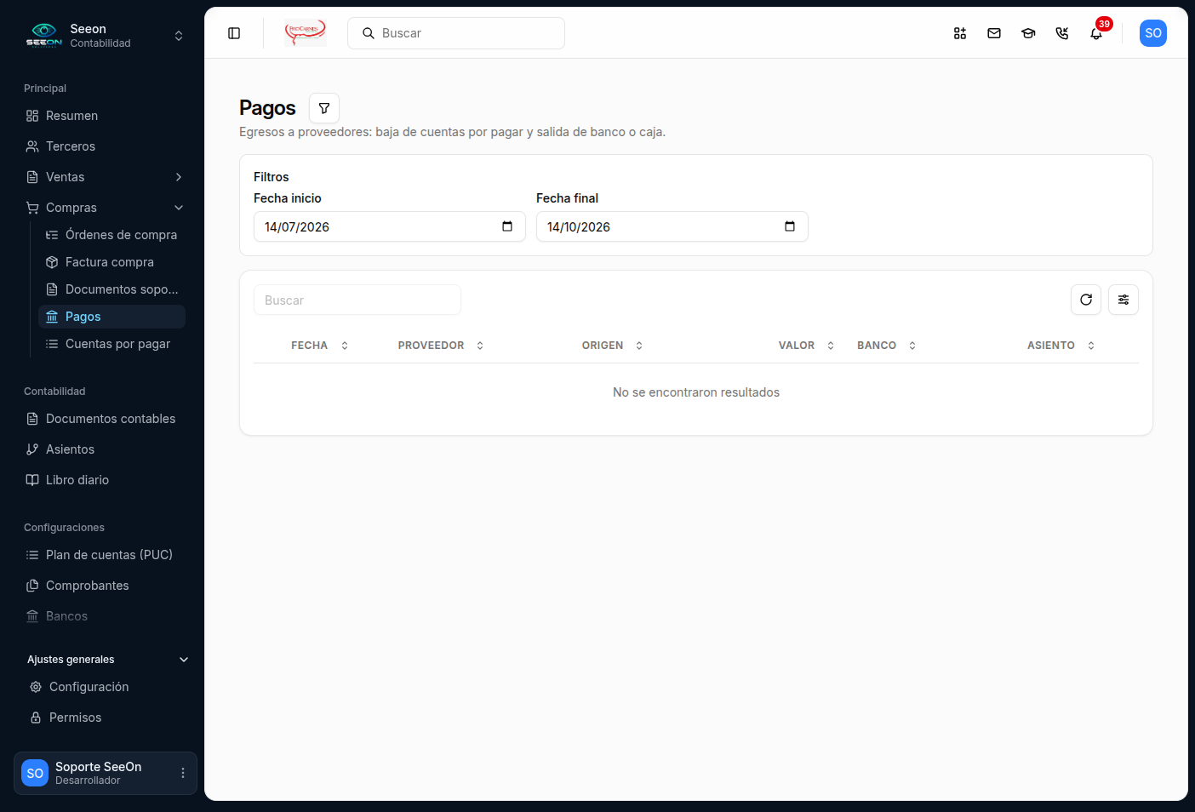Viewport: 1195px width, 812px height.
Task: Select Pagos in the sidebar
Action: (x=111, y=317)
